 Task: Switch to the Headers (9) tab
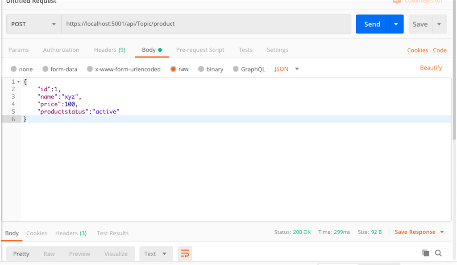(109, 50)
